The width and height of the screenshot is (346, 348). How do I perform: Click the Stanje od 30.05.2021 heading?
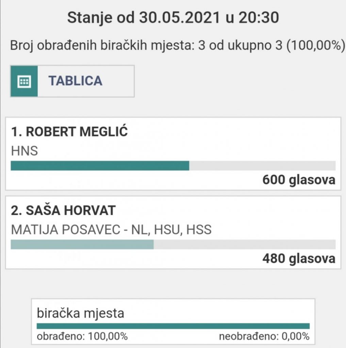pyautogui.click(x=173, y=18)
